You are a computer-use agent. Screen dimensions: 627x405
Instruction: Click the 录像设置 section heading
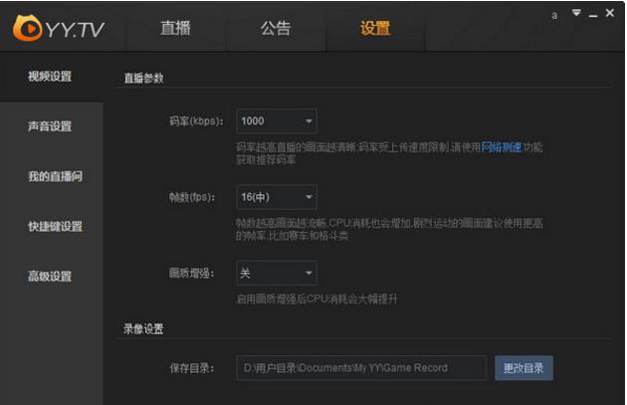[x=143, y=329]
